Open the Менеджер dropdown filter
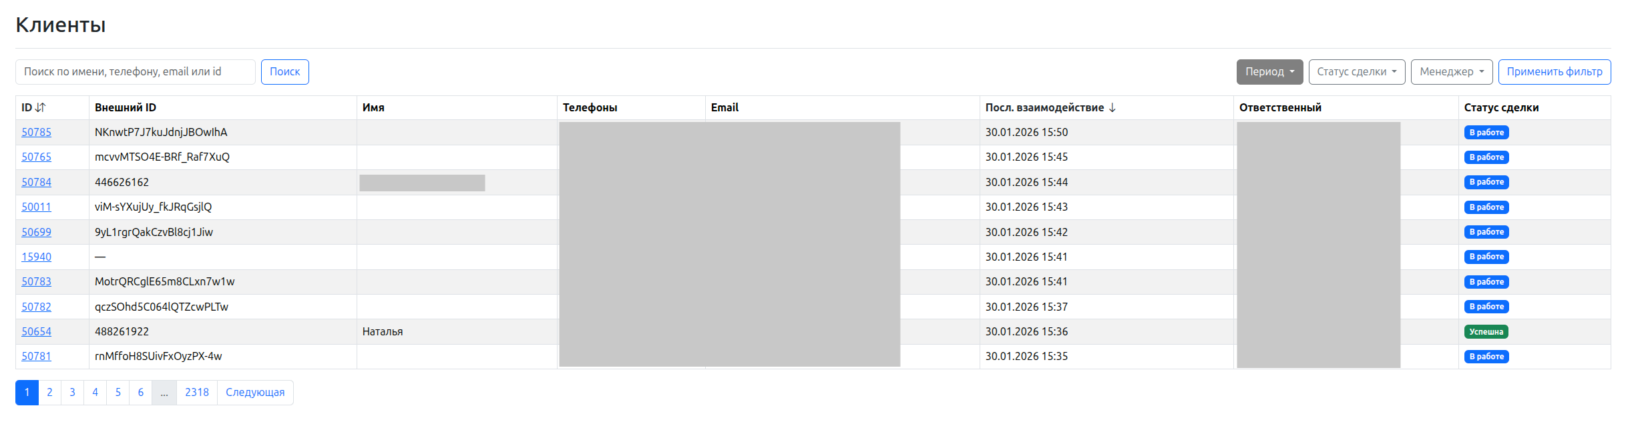 pyautogui.click(x=1452, y=72)
